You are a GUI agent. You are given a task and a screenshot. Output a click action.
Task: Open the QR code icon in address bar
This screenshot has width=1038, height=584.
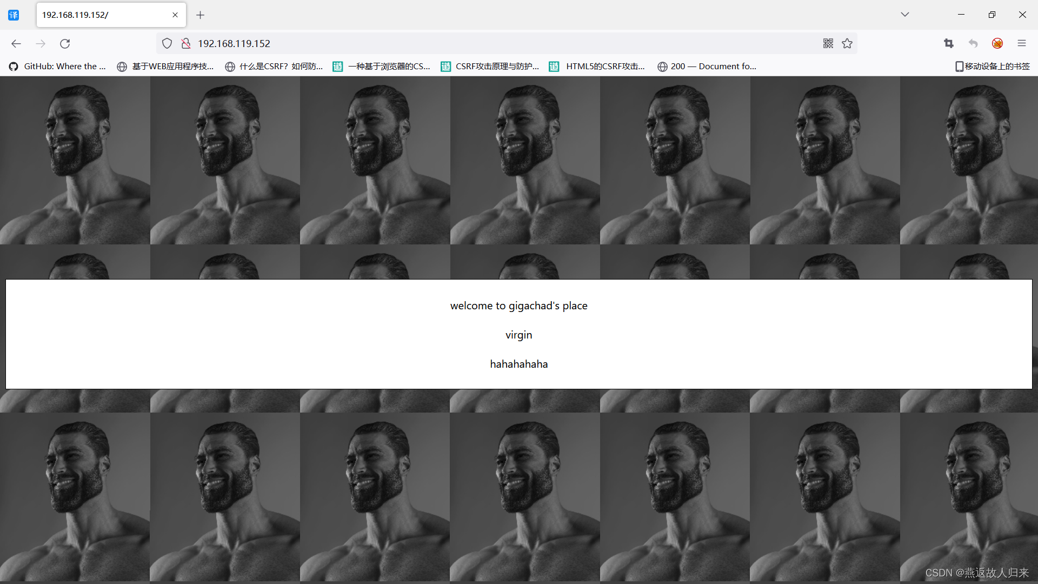click(828, 43)
